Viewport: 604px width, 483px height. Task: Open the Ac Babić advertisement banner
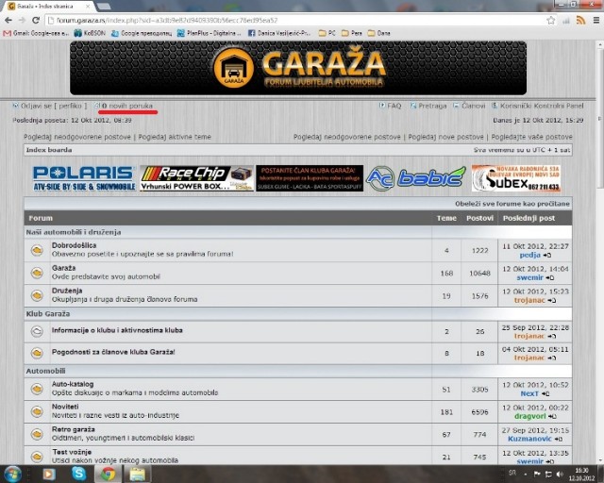point(415,177)
